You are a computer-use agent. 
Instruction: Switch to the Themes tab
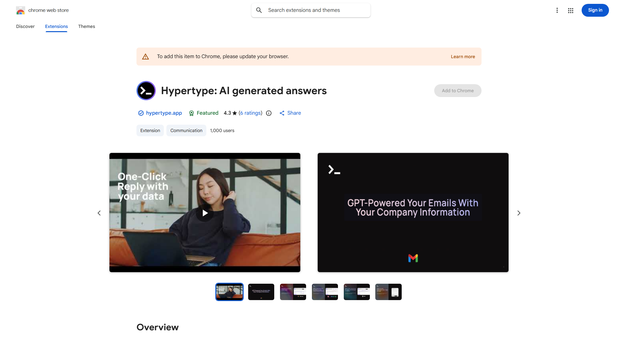pyautogui.click(x=87, y=26)
